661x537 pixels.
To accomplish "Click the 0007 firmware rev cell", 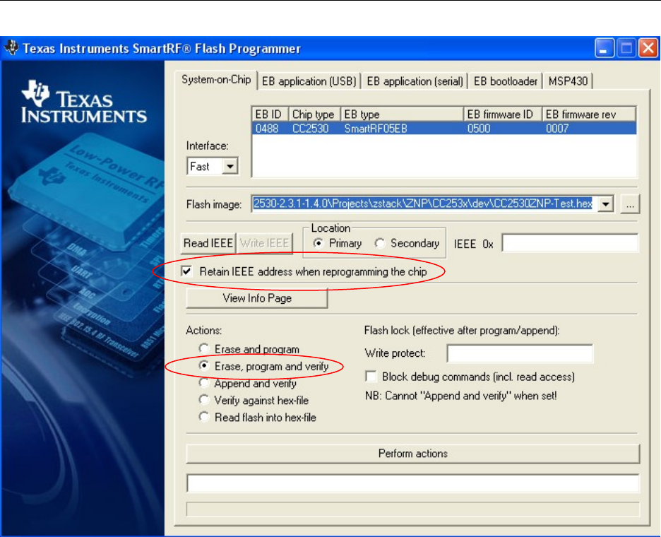I will [x=557, y=128].
